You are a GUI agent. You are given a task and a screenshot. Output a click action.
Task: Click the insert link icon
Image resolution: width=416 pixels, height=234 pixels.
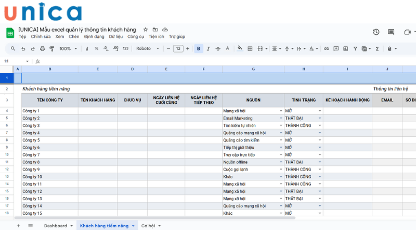pyautogui.click(x=327, y=49)
